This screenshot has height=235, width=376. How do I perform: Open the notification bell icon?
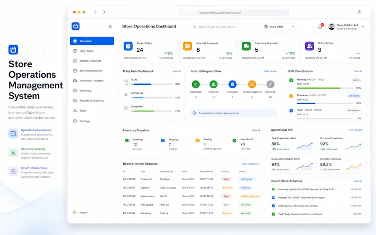point(321,27)
